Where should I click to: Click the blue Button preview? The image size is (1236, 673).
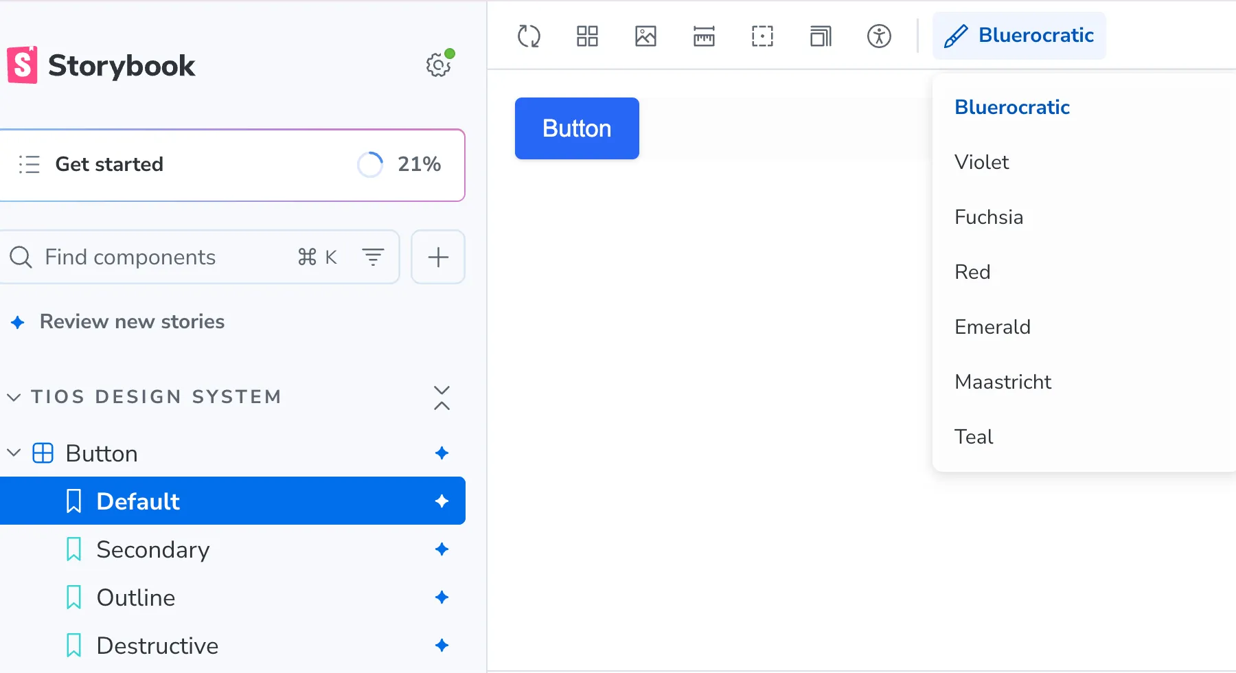[x=577, y=128]
